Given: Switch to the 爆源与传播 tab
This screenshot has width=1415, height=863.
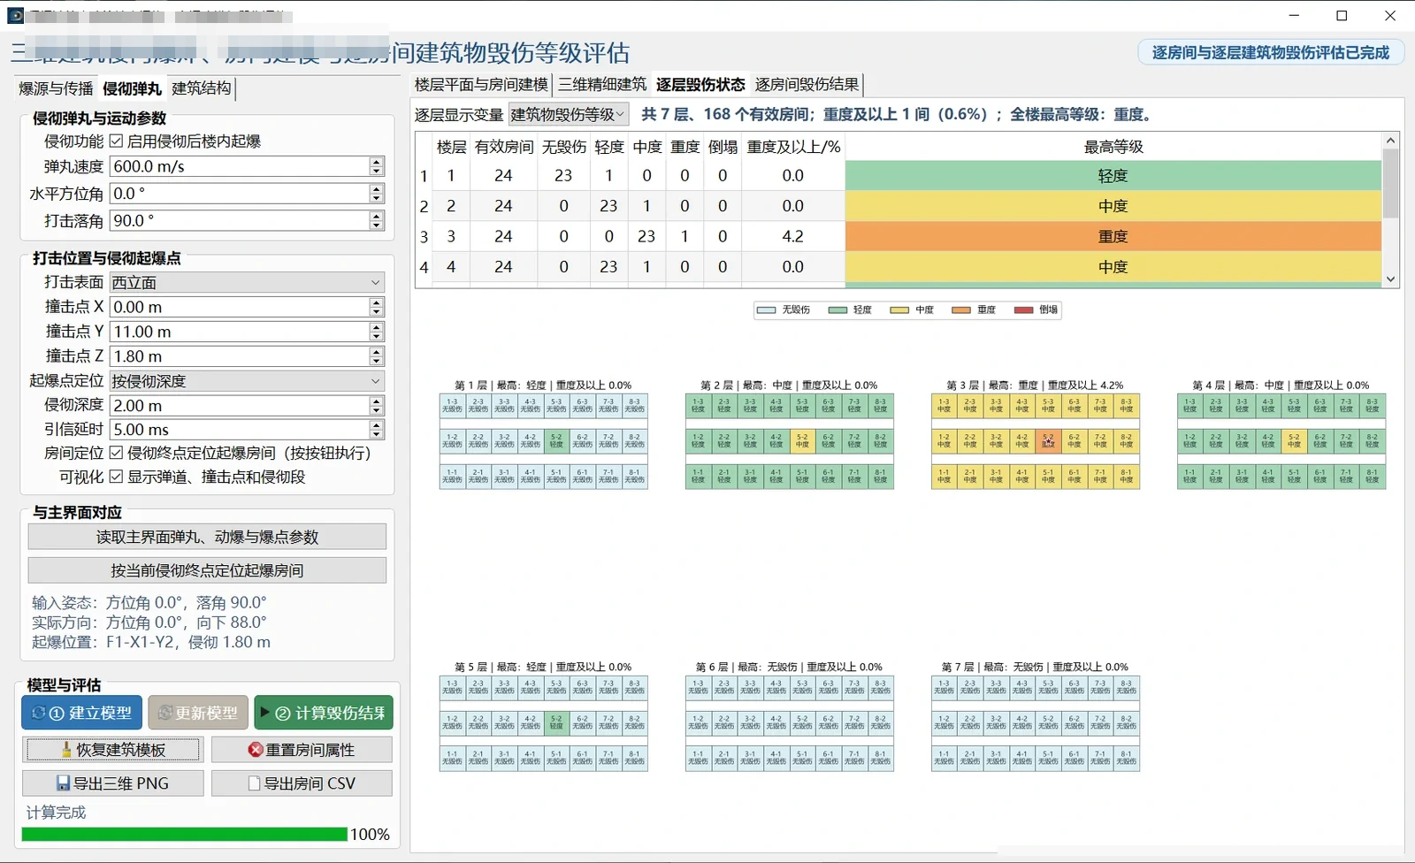Looking at the screenshot, I should tap(56, 88).
